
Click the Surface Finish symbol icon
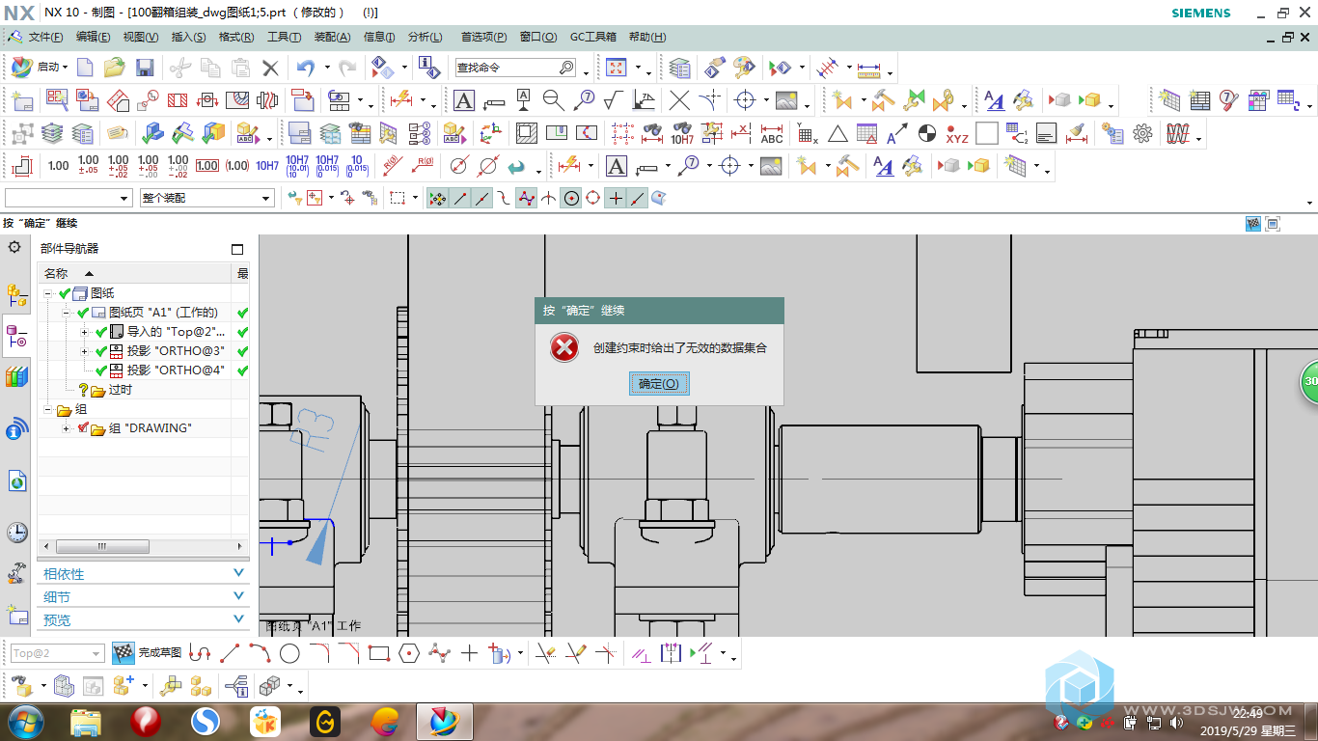point(613,100)
